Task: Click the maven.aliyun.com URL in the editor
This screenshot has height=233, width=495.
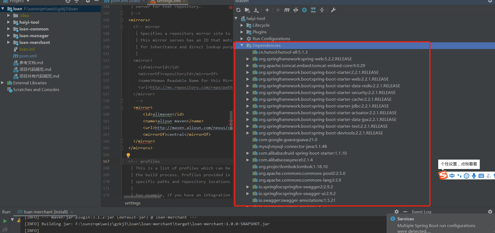Action: [194, 128]
